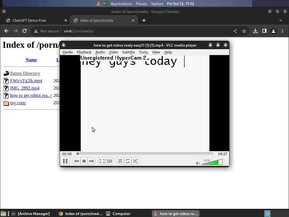This screenshot has width=289, height=217.
Task: Open the Places system menu
Action: pos(141,4)
